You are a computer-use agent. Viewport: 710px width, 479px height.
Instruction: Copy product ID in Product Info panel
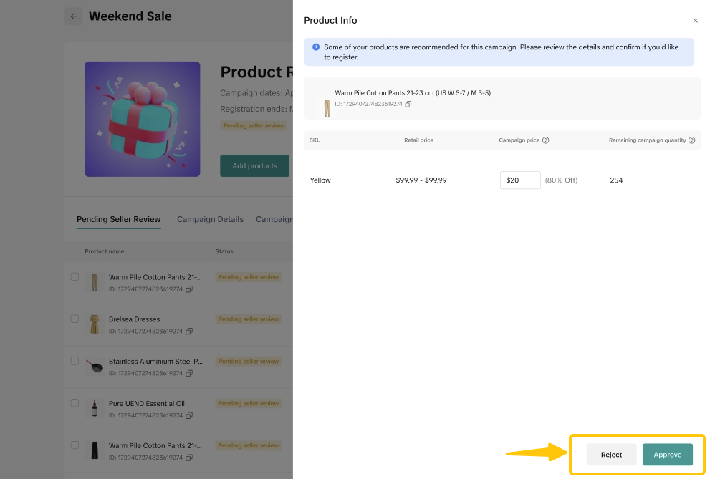[x=408, y=105]
